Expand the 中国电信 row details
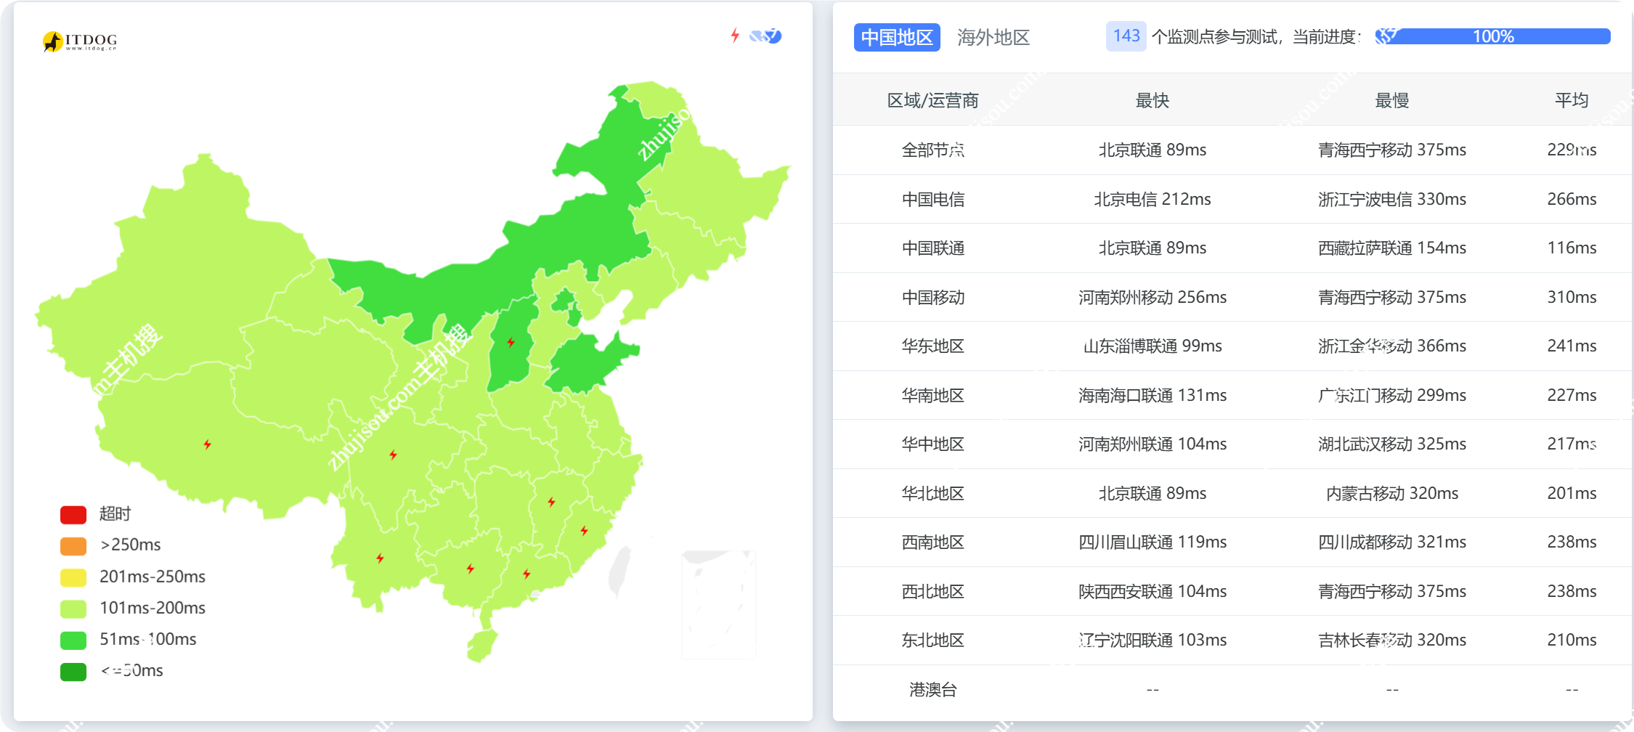This screenshot has height=732, width=1634. pos(934,199)
